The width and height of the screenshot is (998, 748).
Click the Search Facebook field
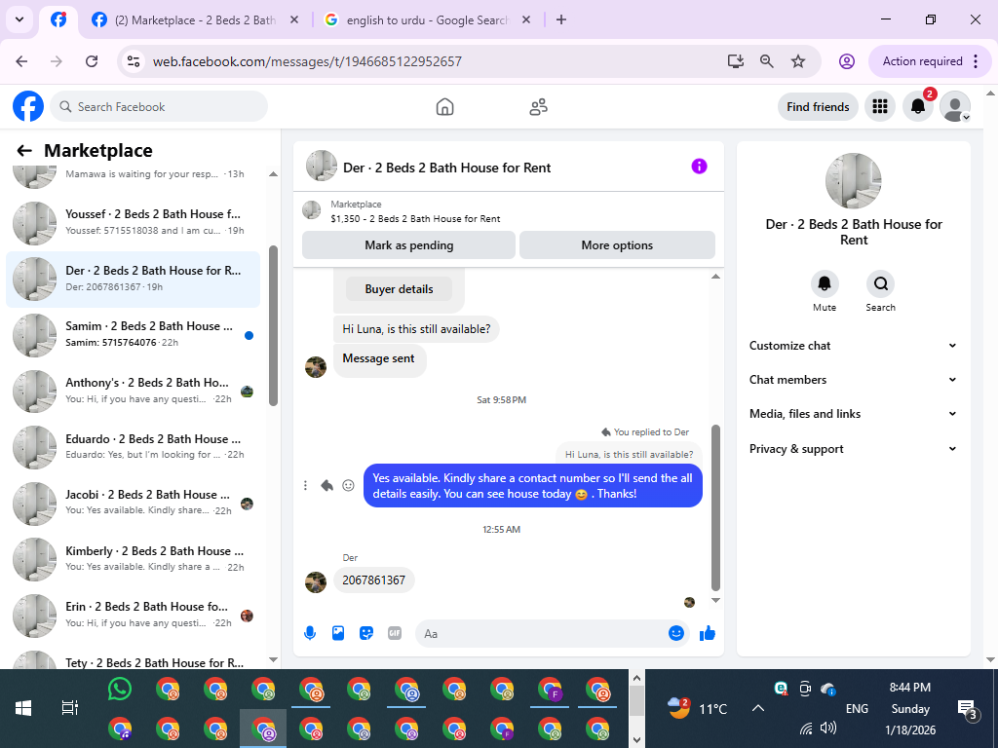coord(159,106)
